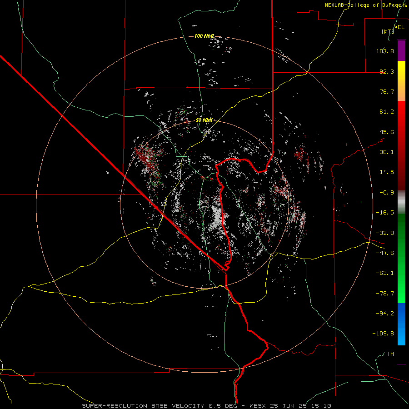Click the -0.9 velocity scale label
Screen dimensions: 409x409
click(387, 193)
